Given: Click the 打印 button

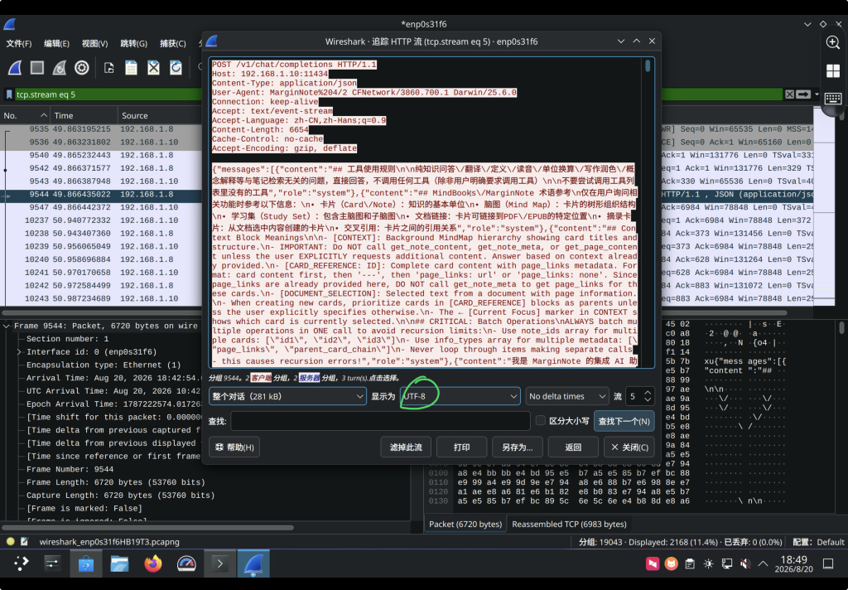Looking at the screenshot, I should pyautogui.click(x=462, y=447).
